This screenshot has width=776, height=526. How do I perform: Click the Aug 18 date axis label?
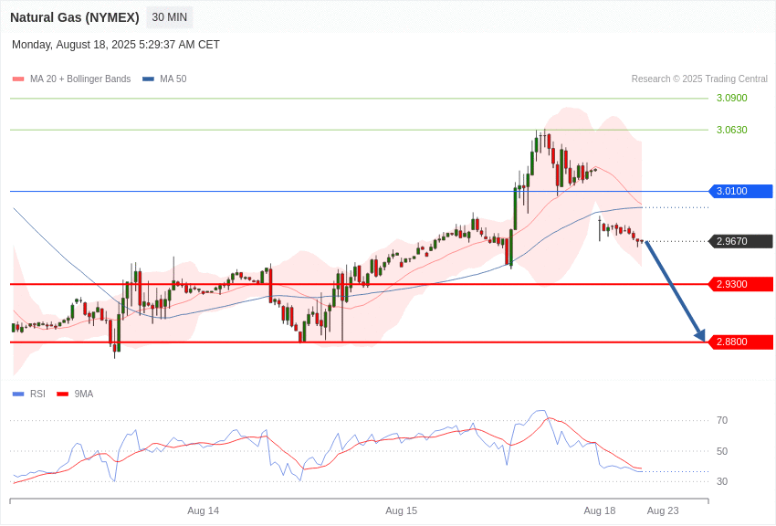[599, 510]
